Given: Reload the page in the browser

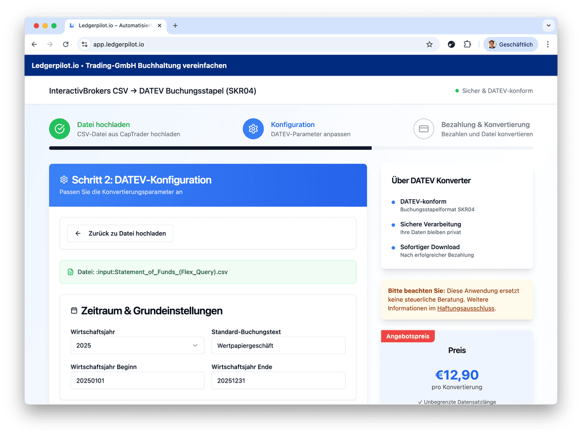Looking at the screenshot, I should pos(66,44).
